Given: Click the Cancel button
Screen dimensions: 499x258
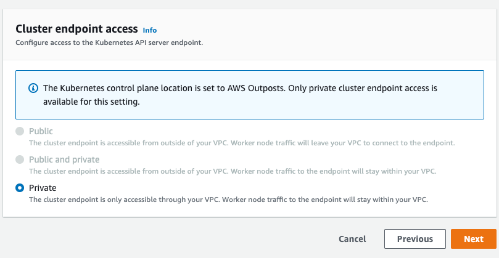Looking at the screenshot, I should click(x=352, y=239).
